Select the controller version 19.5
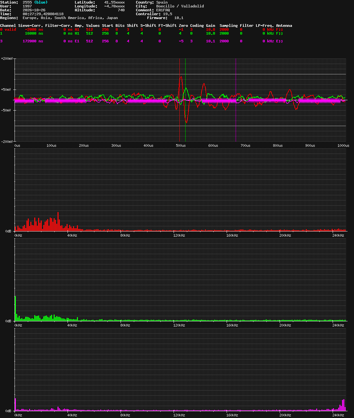Image resolution: width=354 pixels, height=418 pixels. coord(167,14)
